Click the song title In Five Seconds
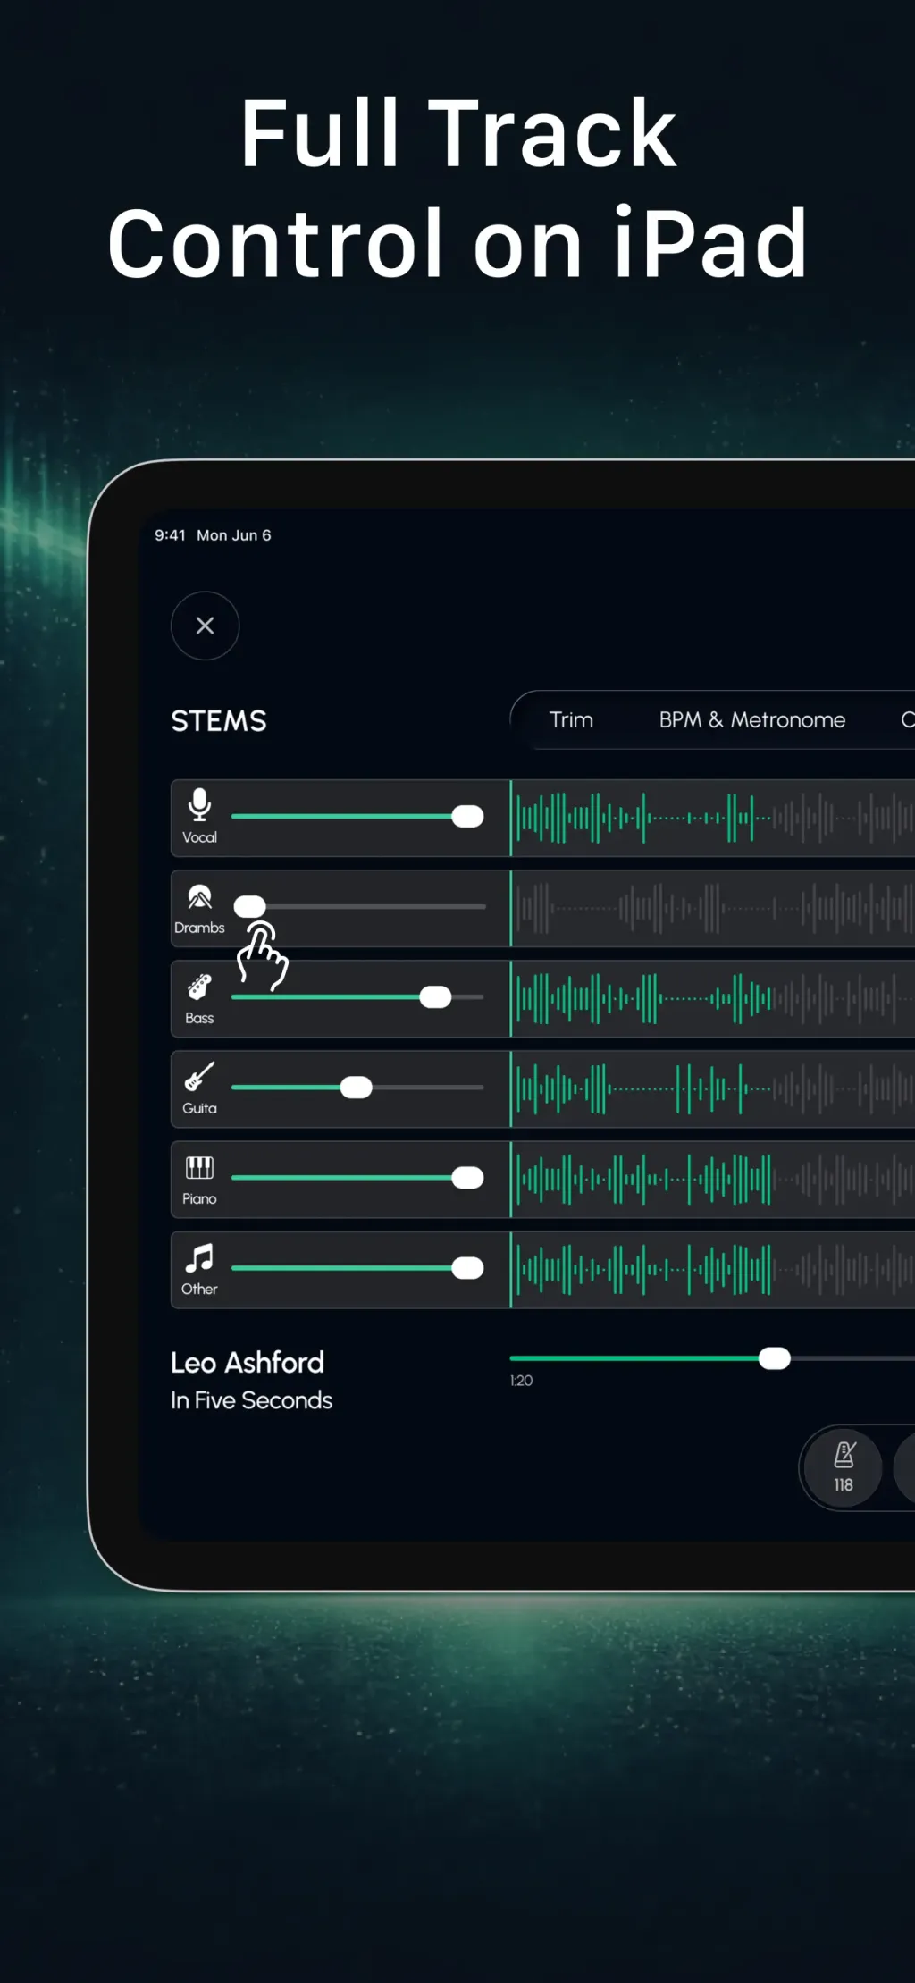 point(251,1400)
